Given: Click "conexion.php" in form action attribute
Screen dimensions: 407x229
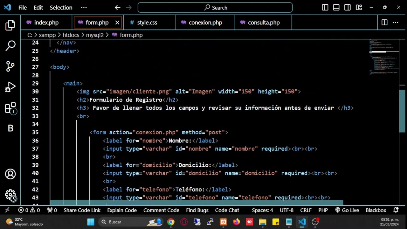Looking at the screenshot, I should pyautogui.click(x=155, y=132).
